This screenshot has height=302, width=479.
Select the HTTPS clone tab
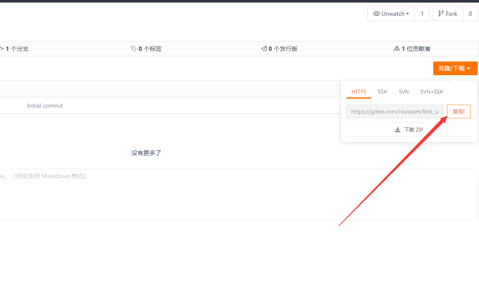click(x=359, y=92)
